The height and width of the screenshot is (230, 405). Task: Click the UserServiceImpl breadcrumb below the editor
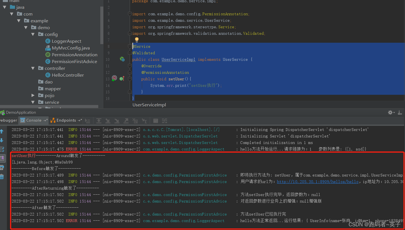149,105
